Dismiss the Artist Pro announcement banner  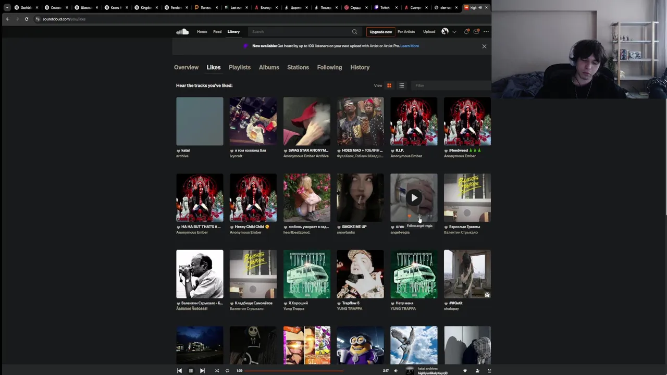484,46
